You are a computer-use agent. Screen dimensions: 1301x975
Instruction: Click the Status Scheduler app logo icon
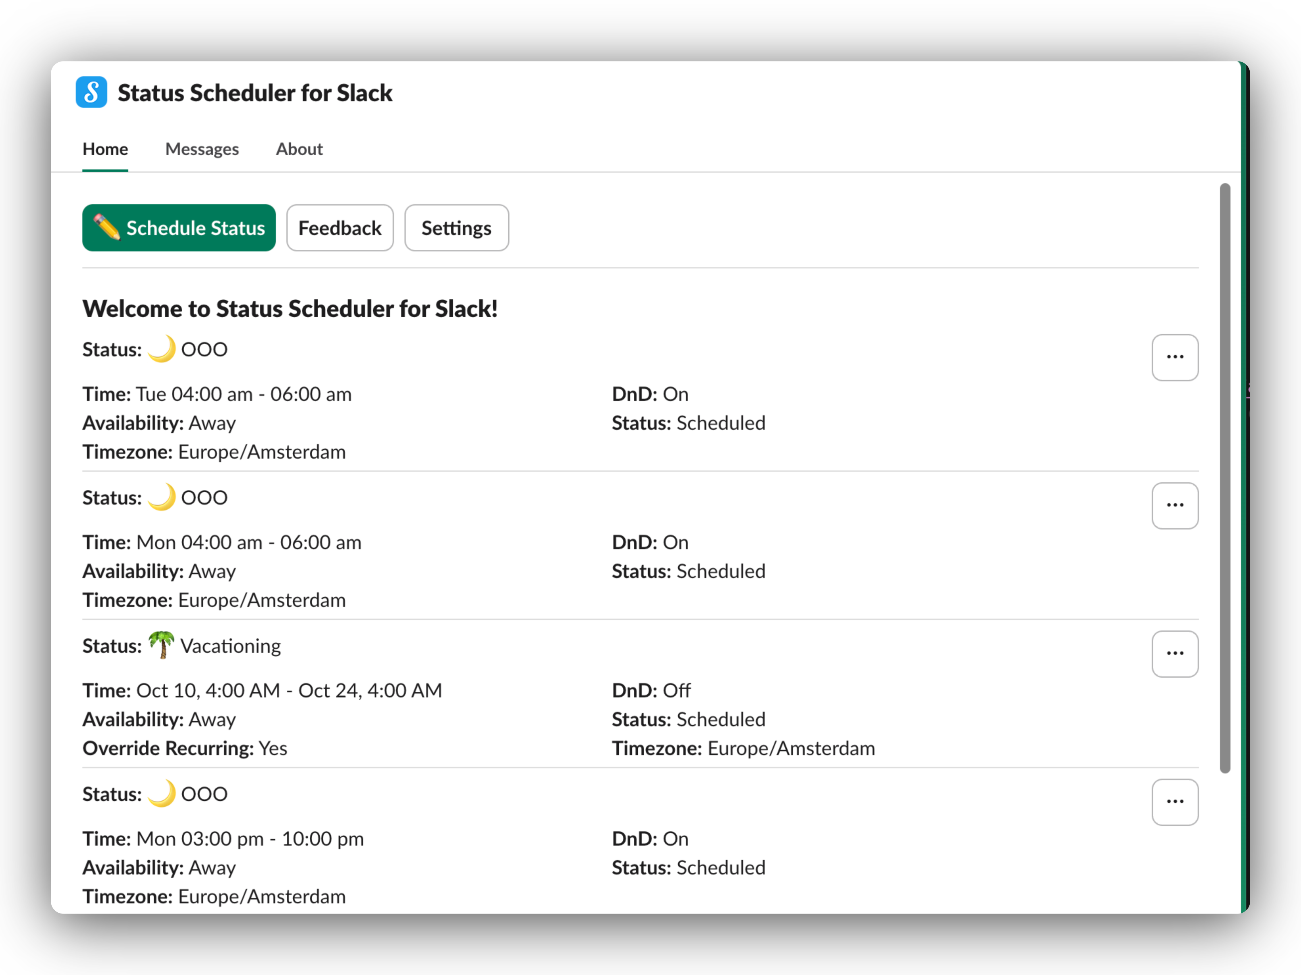pos(91,92)
